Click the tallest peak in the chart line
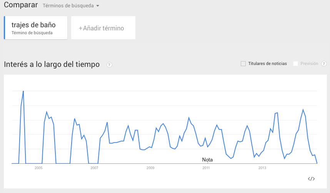 click(x=23, y=91)
